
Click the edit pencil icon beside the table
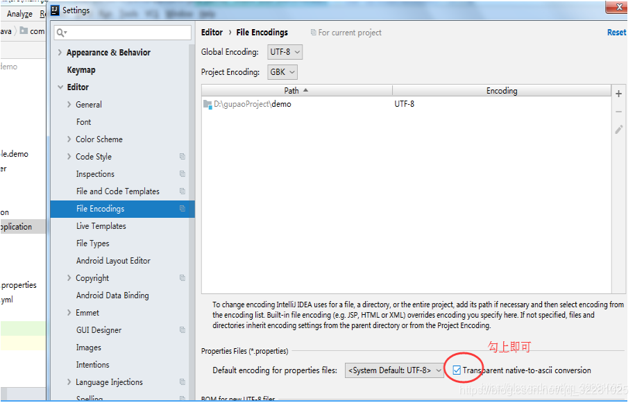tap(618, 130)
